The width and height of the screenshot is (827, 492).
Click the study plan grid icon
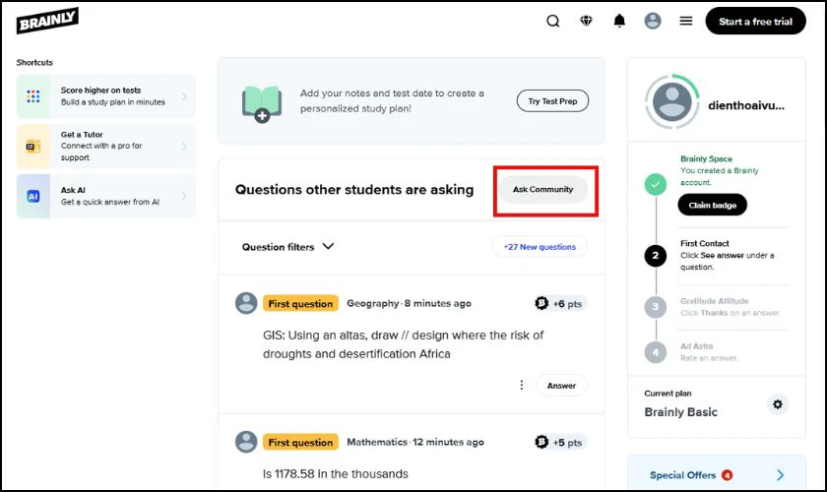(33, 96)
